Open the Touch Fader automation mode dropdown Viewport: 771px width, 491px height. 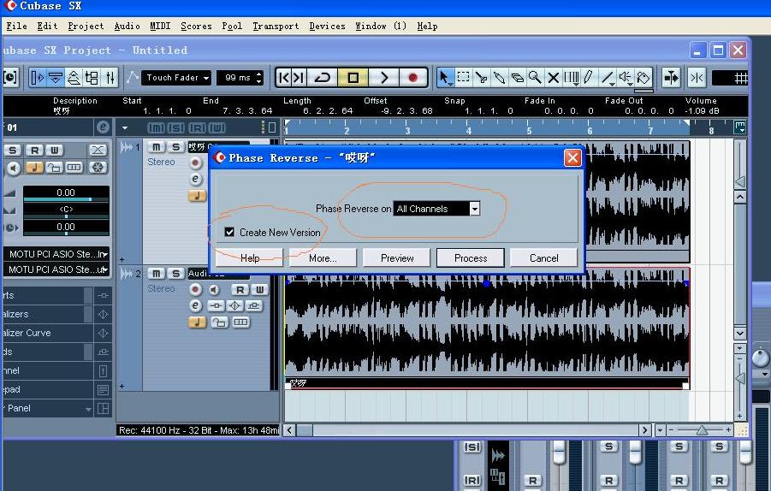pos(177,78)
